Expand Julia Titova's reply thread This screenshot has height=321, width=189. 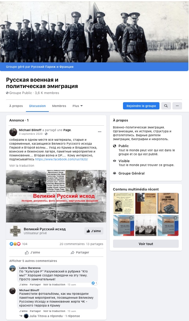(x=52, y=316)
